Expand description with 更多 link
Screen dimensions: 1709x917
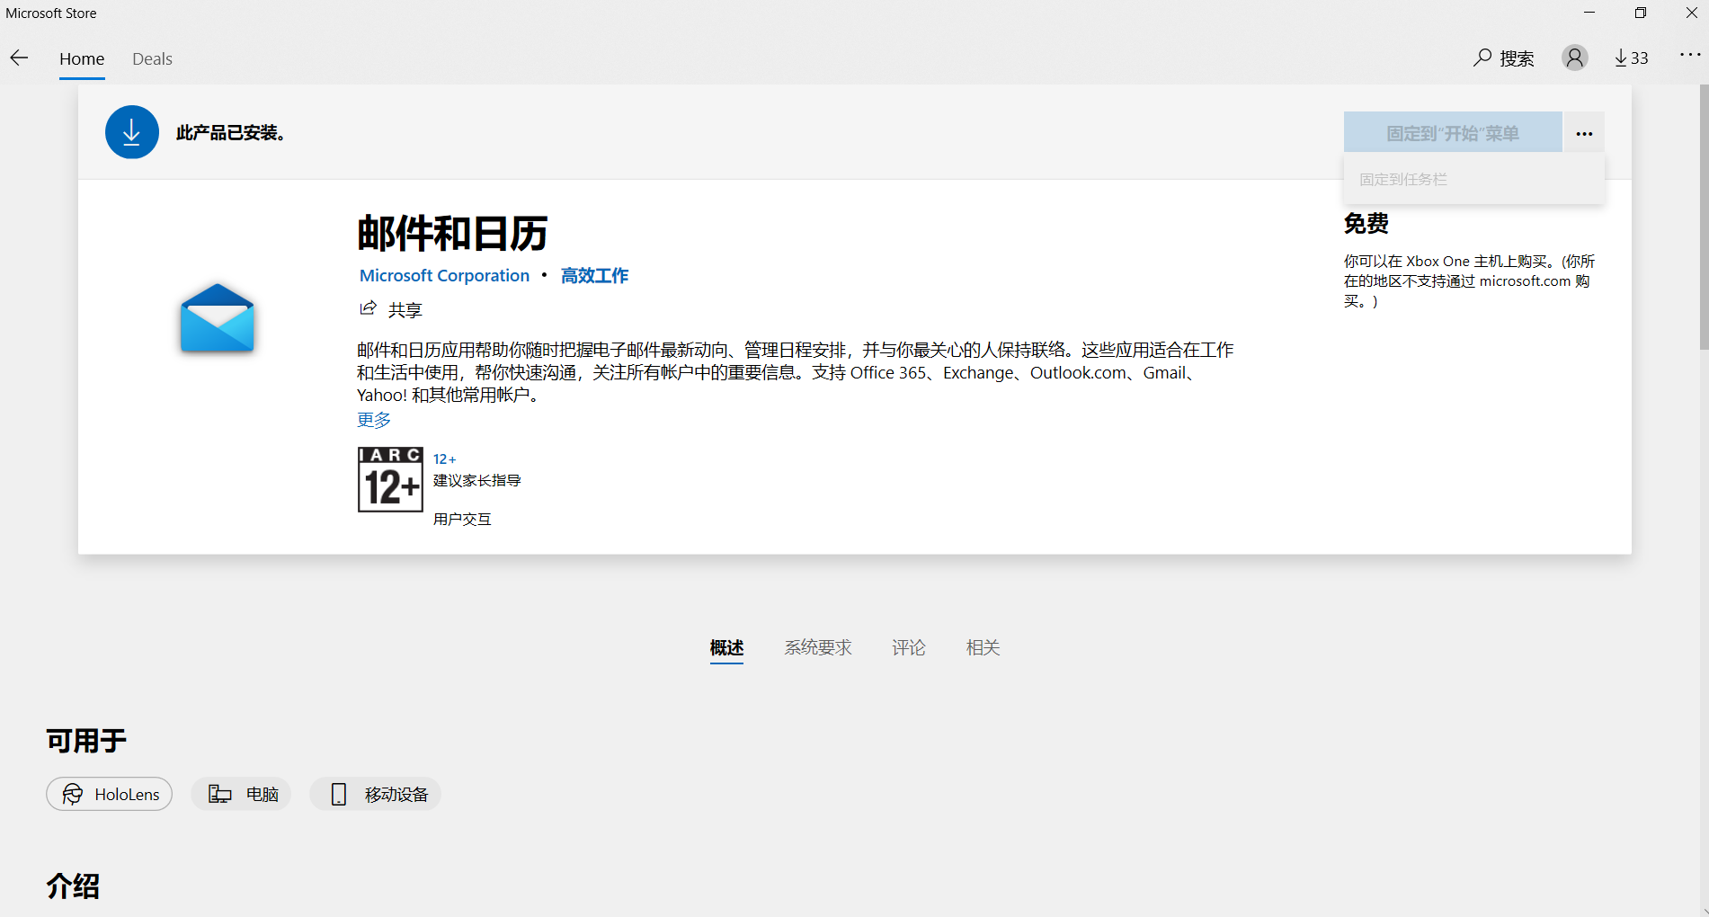point(374,420)
